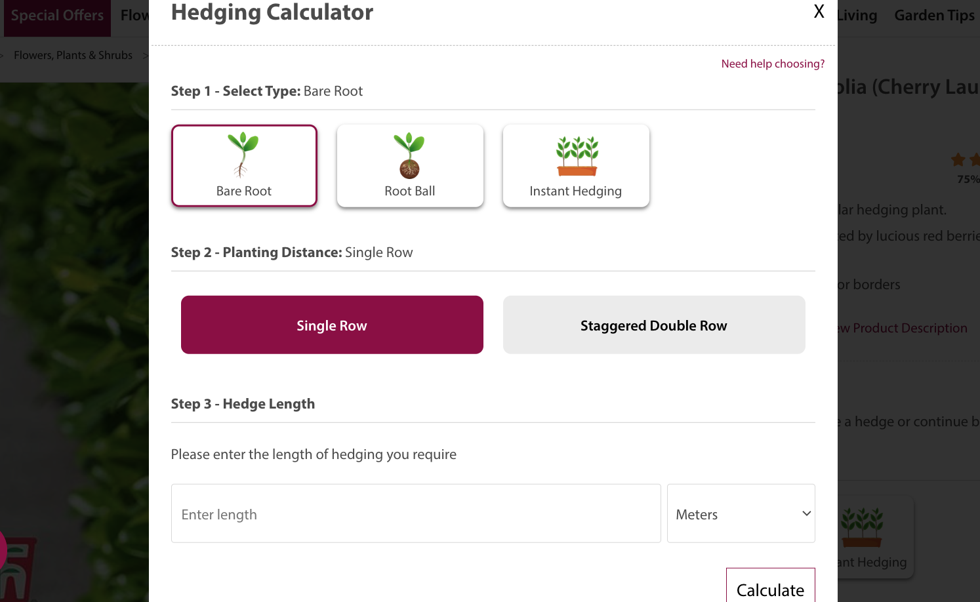980x602 pixels.
Task: Open the Special Offers menu
Action: [x=57, y=14]
